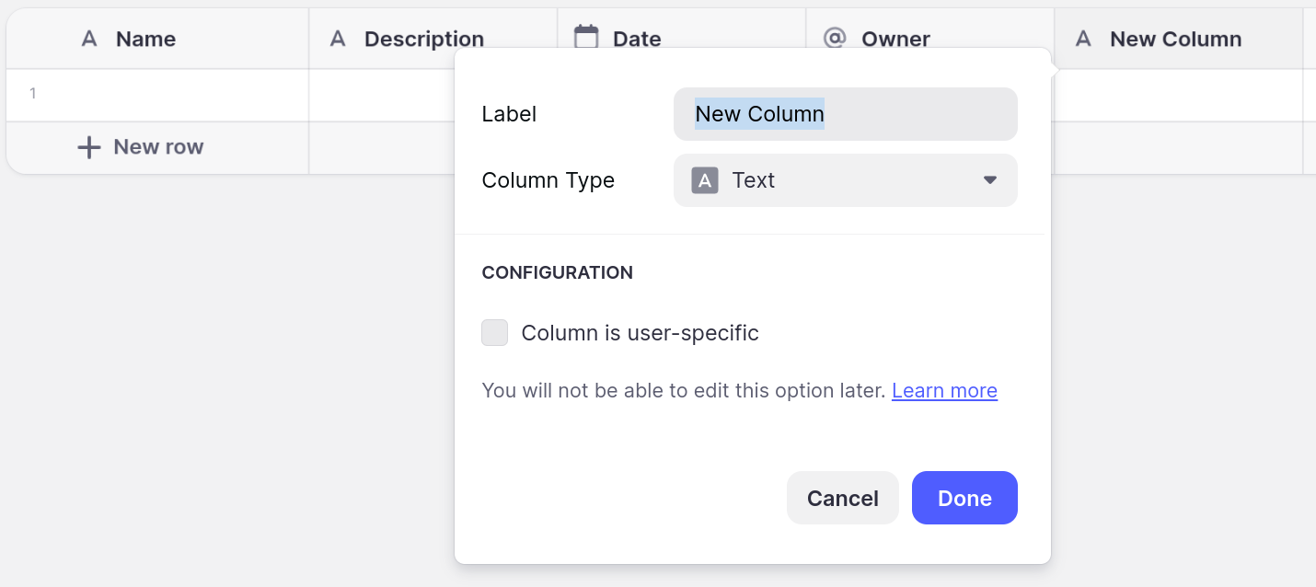Click the plus icon for New row
1316x587 pixels.
pos(88,147)
